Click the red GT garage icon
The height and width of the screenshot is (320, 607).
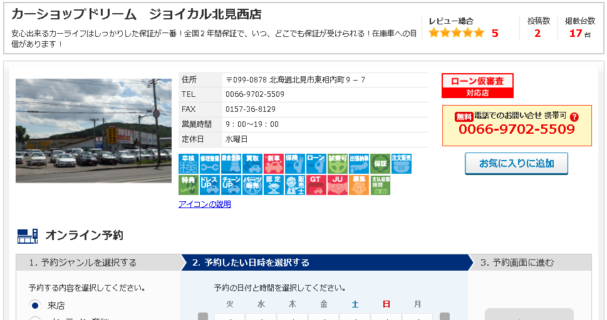pyautogui.click(x=316, y=185)
